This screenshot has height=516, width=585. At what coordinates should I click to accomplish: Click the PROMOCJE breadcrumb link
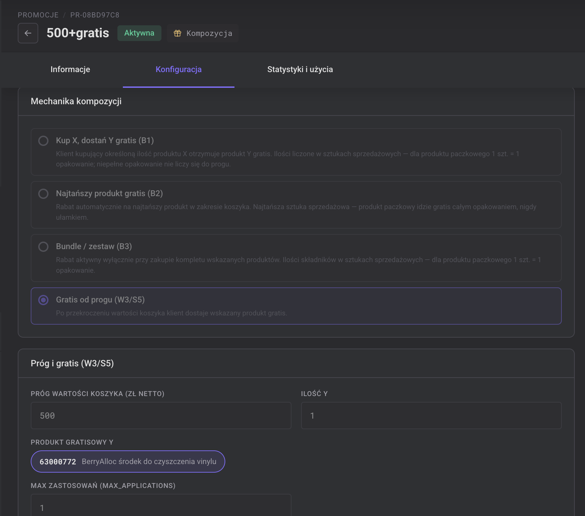[x=38, y=15]
